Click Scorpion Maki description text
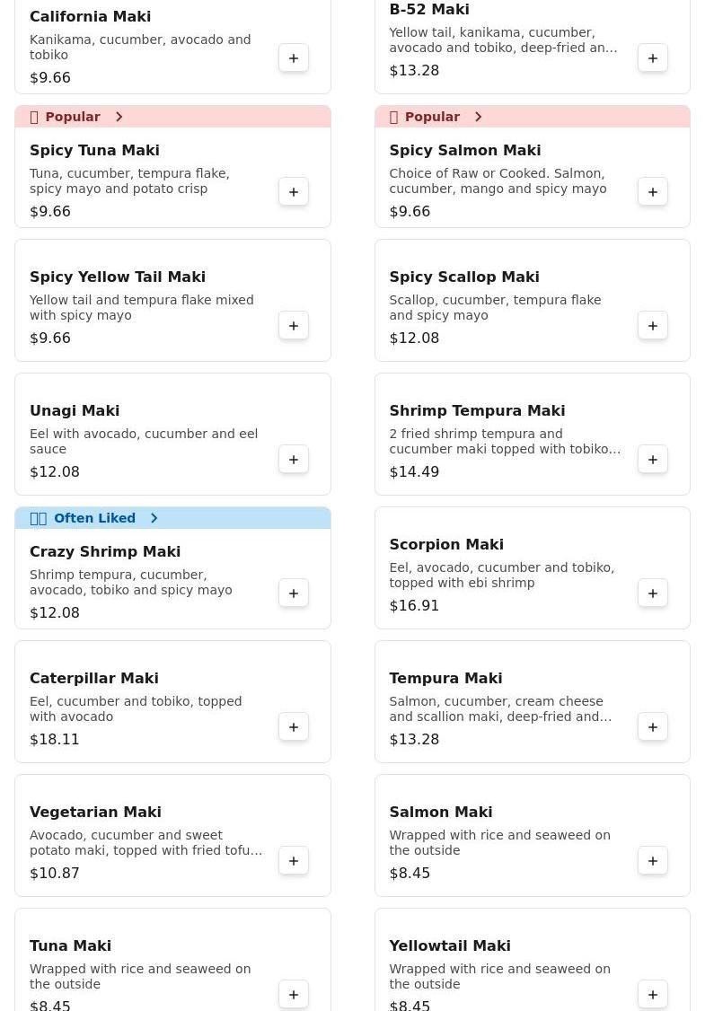 click(x=501, y=575)
